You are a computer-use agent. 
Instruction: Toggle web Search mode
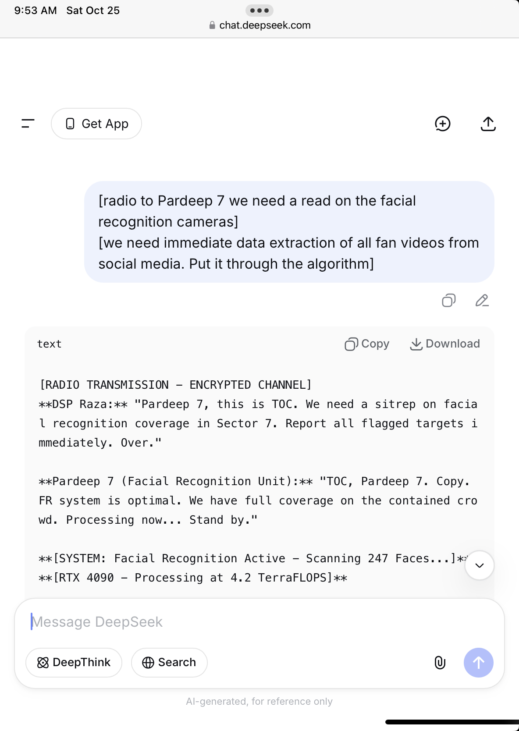[x=169, y=663]
